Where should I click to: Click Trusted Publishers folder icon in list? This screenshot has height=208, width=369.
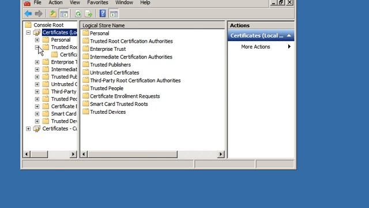(86, 64)
